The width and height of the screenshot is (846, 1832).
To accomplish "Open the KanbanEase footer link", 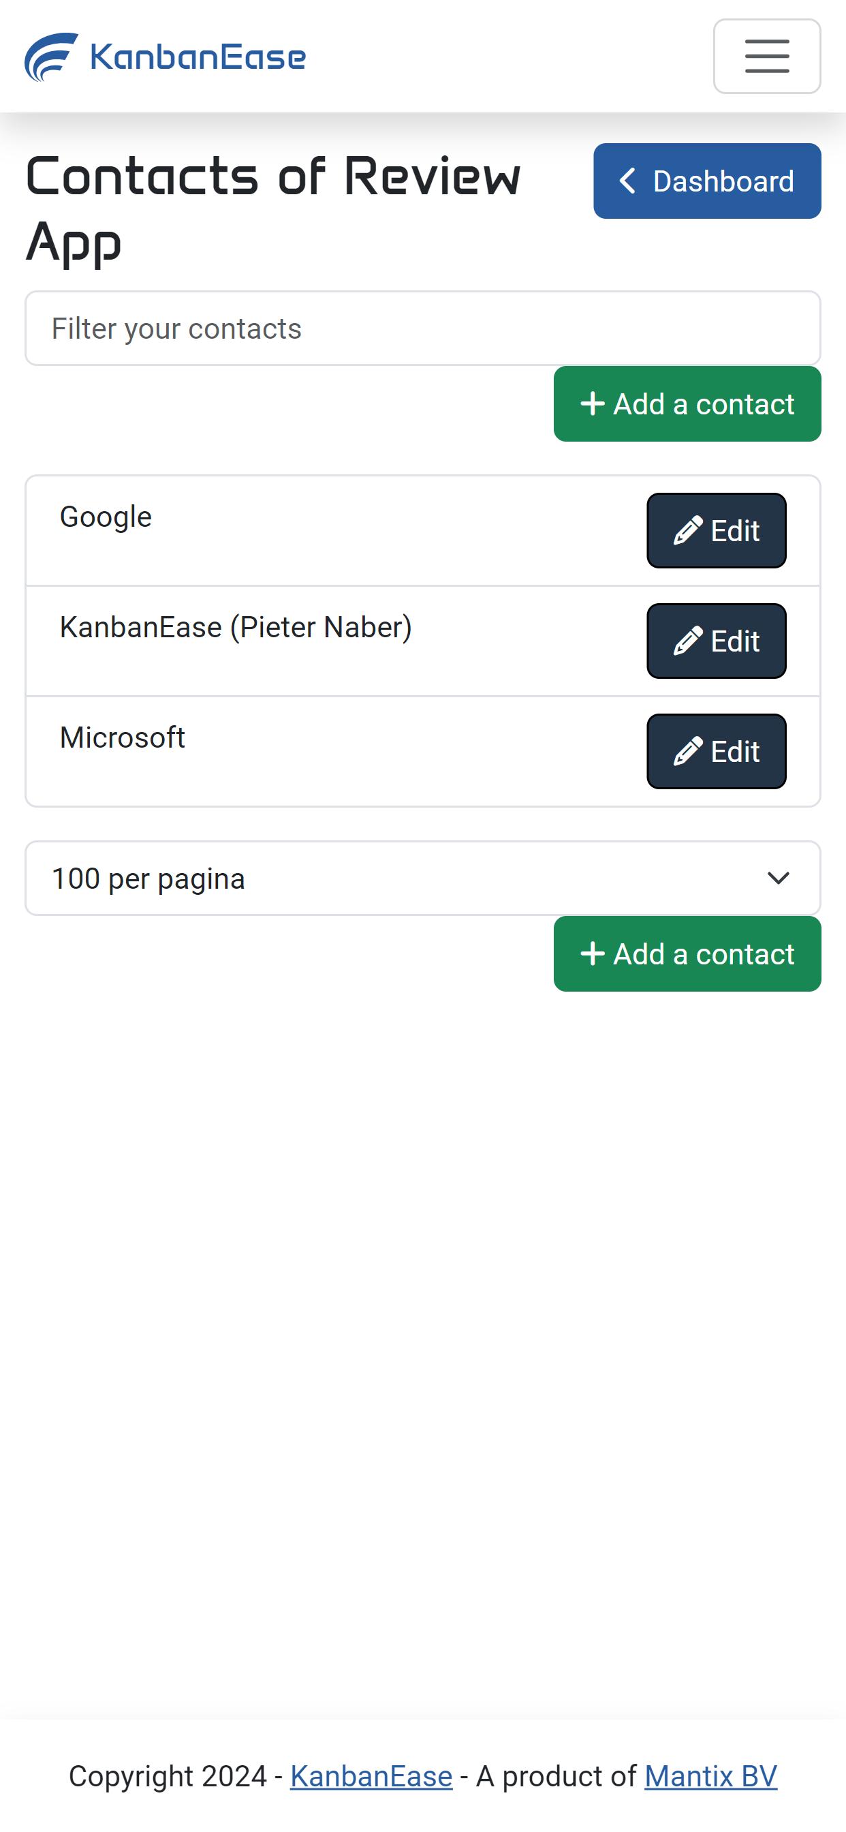I will click(x=371, y=1777).
